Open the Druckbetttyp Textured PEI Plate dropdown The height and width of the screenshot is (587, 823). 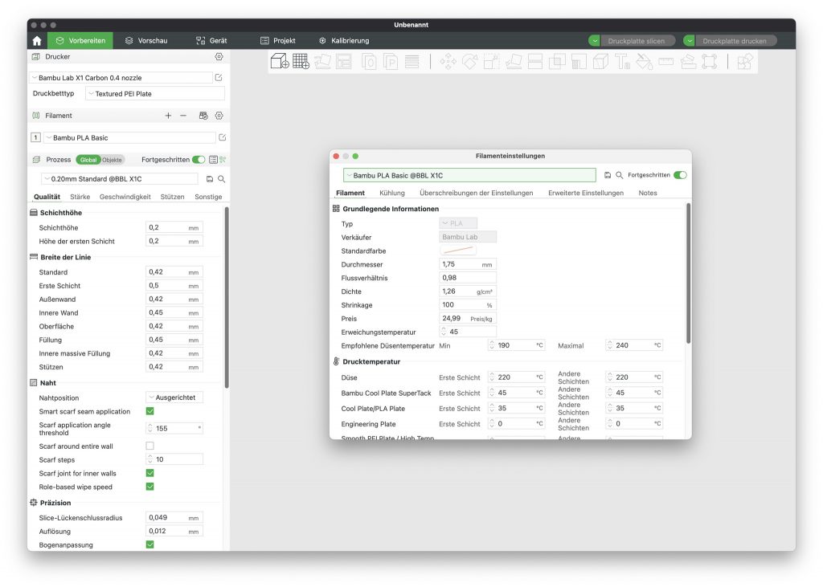tap(150, 94)
